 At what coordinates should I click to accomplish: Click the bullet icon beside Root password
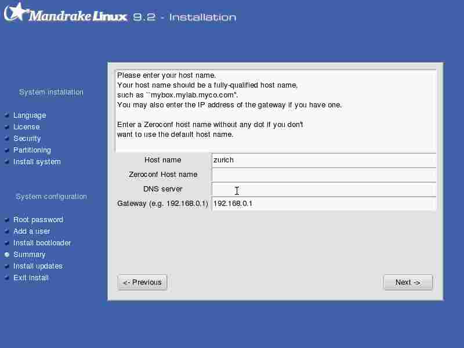(7, 220)
